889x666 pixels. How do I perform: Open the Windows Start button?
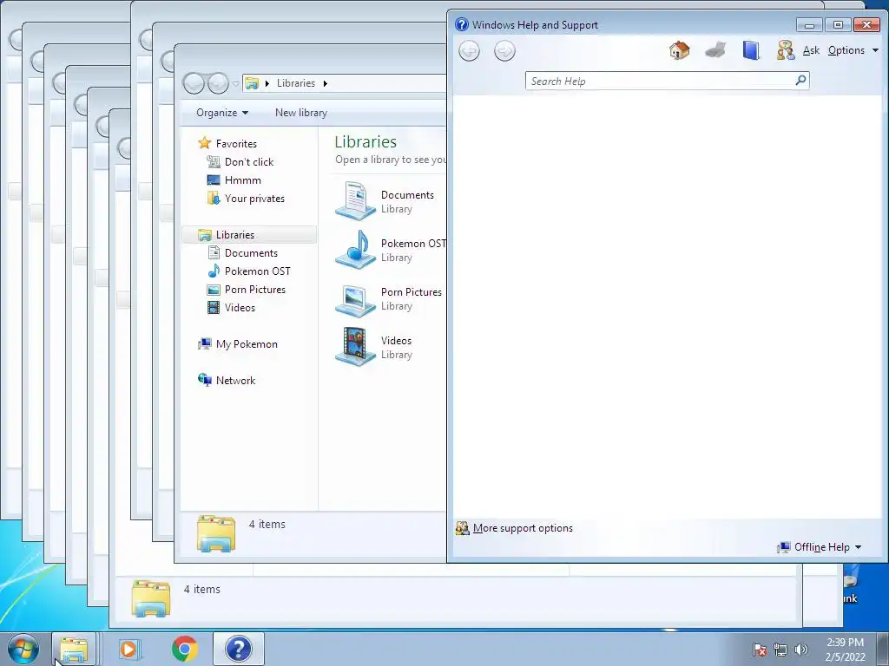click(x=23, y=649)
